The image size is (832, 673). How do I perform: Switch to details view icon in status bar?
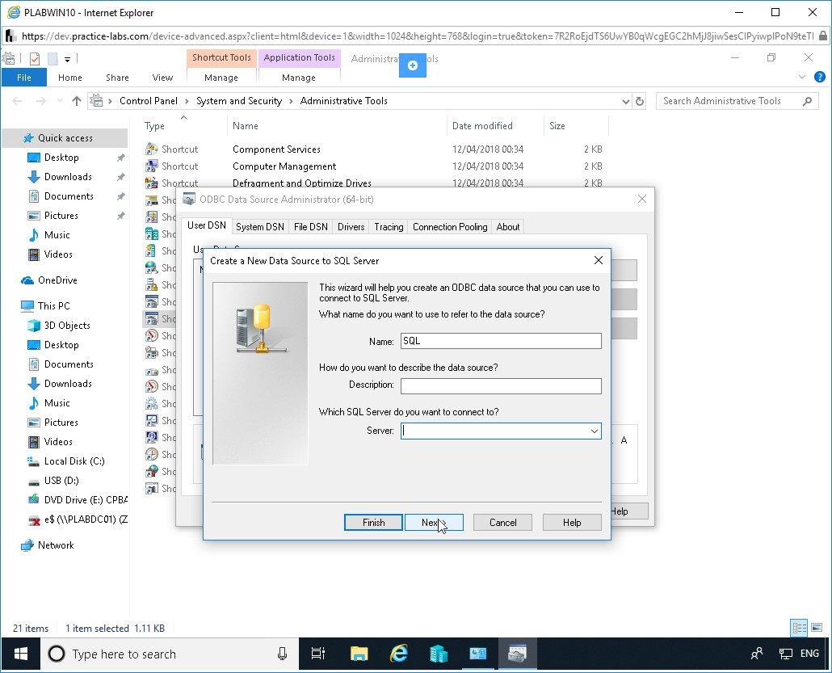(x=799, y=628)
